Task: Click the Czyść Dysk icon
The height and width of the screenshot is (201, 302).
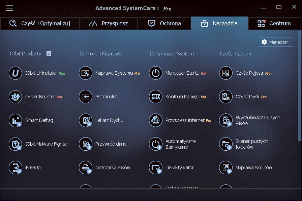Action: (226, 97)
